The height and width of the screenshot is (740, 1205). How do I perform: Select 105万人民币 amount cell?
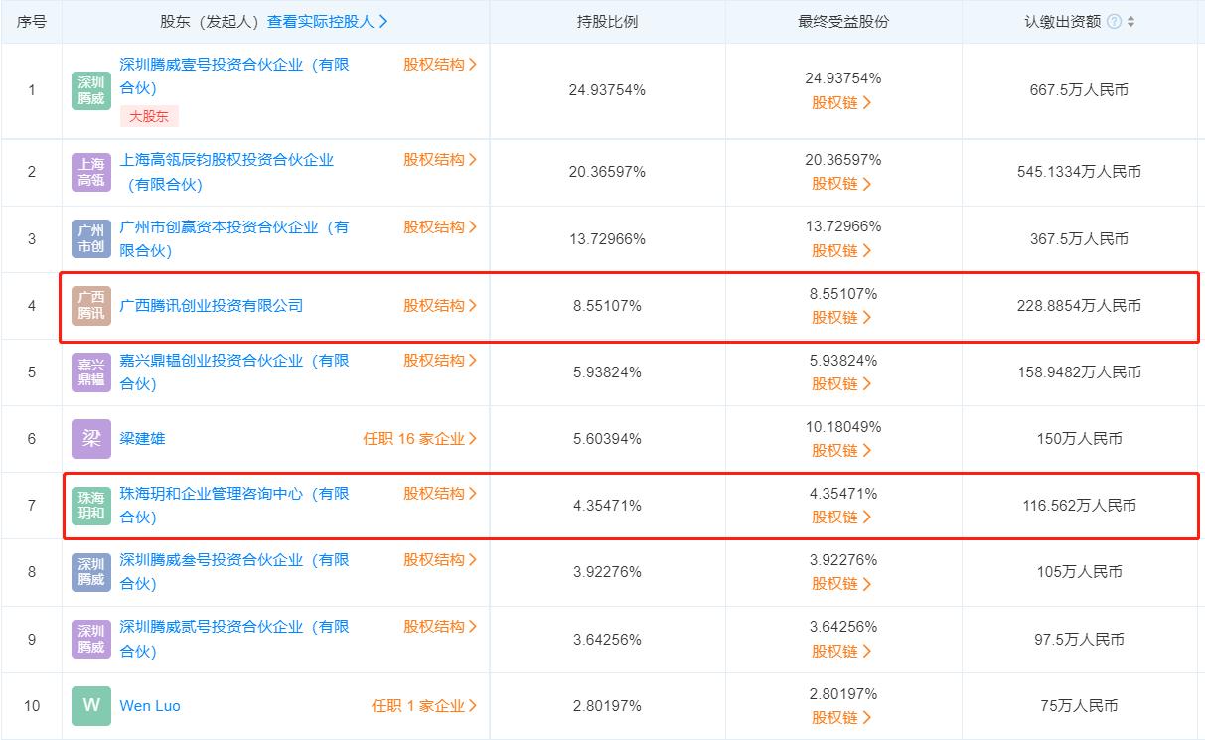tap(1079, 572)
